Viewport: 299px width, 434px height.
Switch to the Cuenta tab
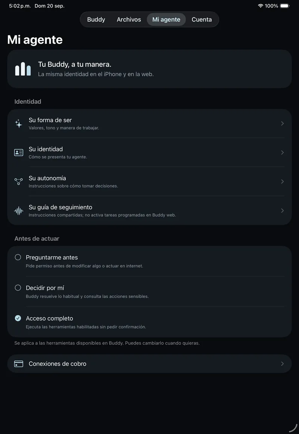coord(201,19)
